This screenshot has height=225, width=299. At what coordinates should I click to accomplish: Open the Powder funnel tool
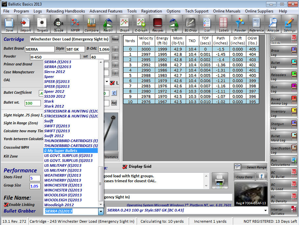click(x=240, y=24)
